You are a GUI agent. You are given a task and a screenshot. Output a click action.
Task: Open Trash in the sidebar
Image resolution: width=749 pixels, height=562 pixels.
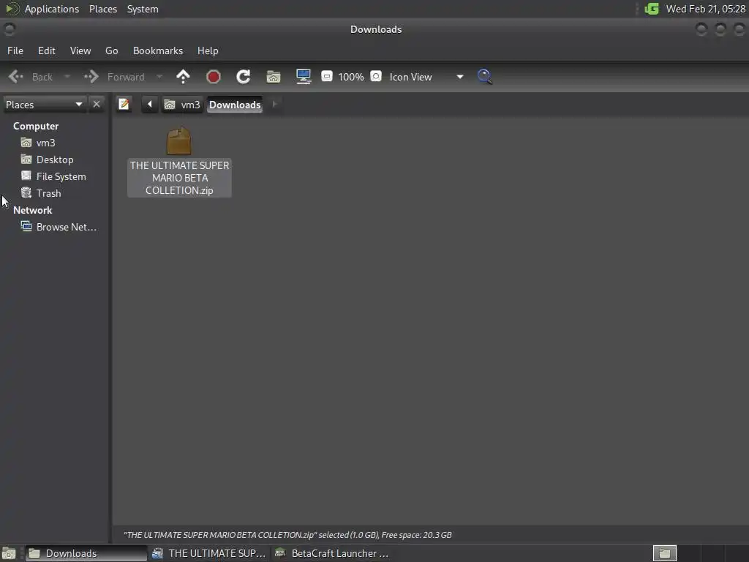[x=48, y=193]
